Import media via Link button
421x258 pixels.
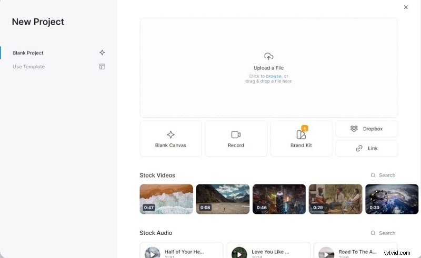tap(366, 148)
